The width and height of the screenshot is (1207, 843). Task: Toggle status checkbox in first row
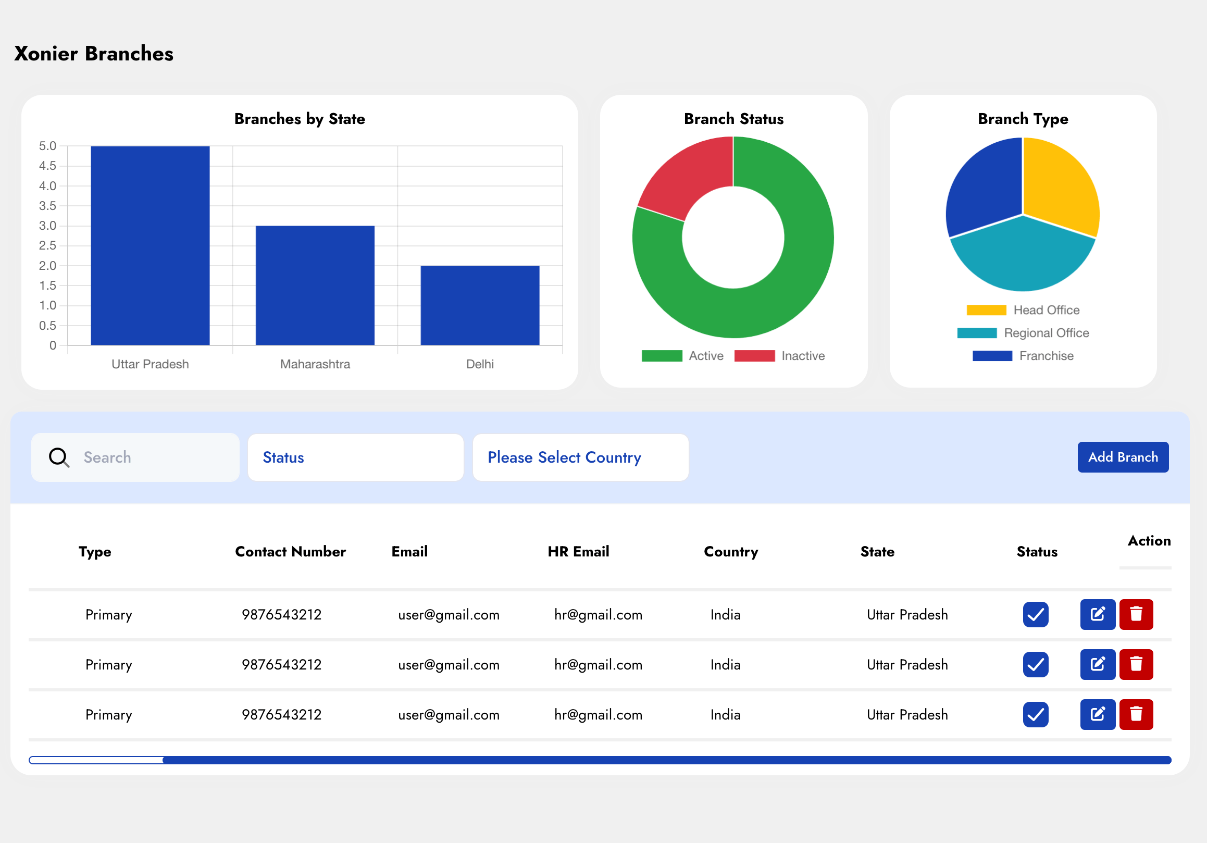click(x=1035, y=614)
